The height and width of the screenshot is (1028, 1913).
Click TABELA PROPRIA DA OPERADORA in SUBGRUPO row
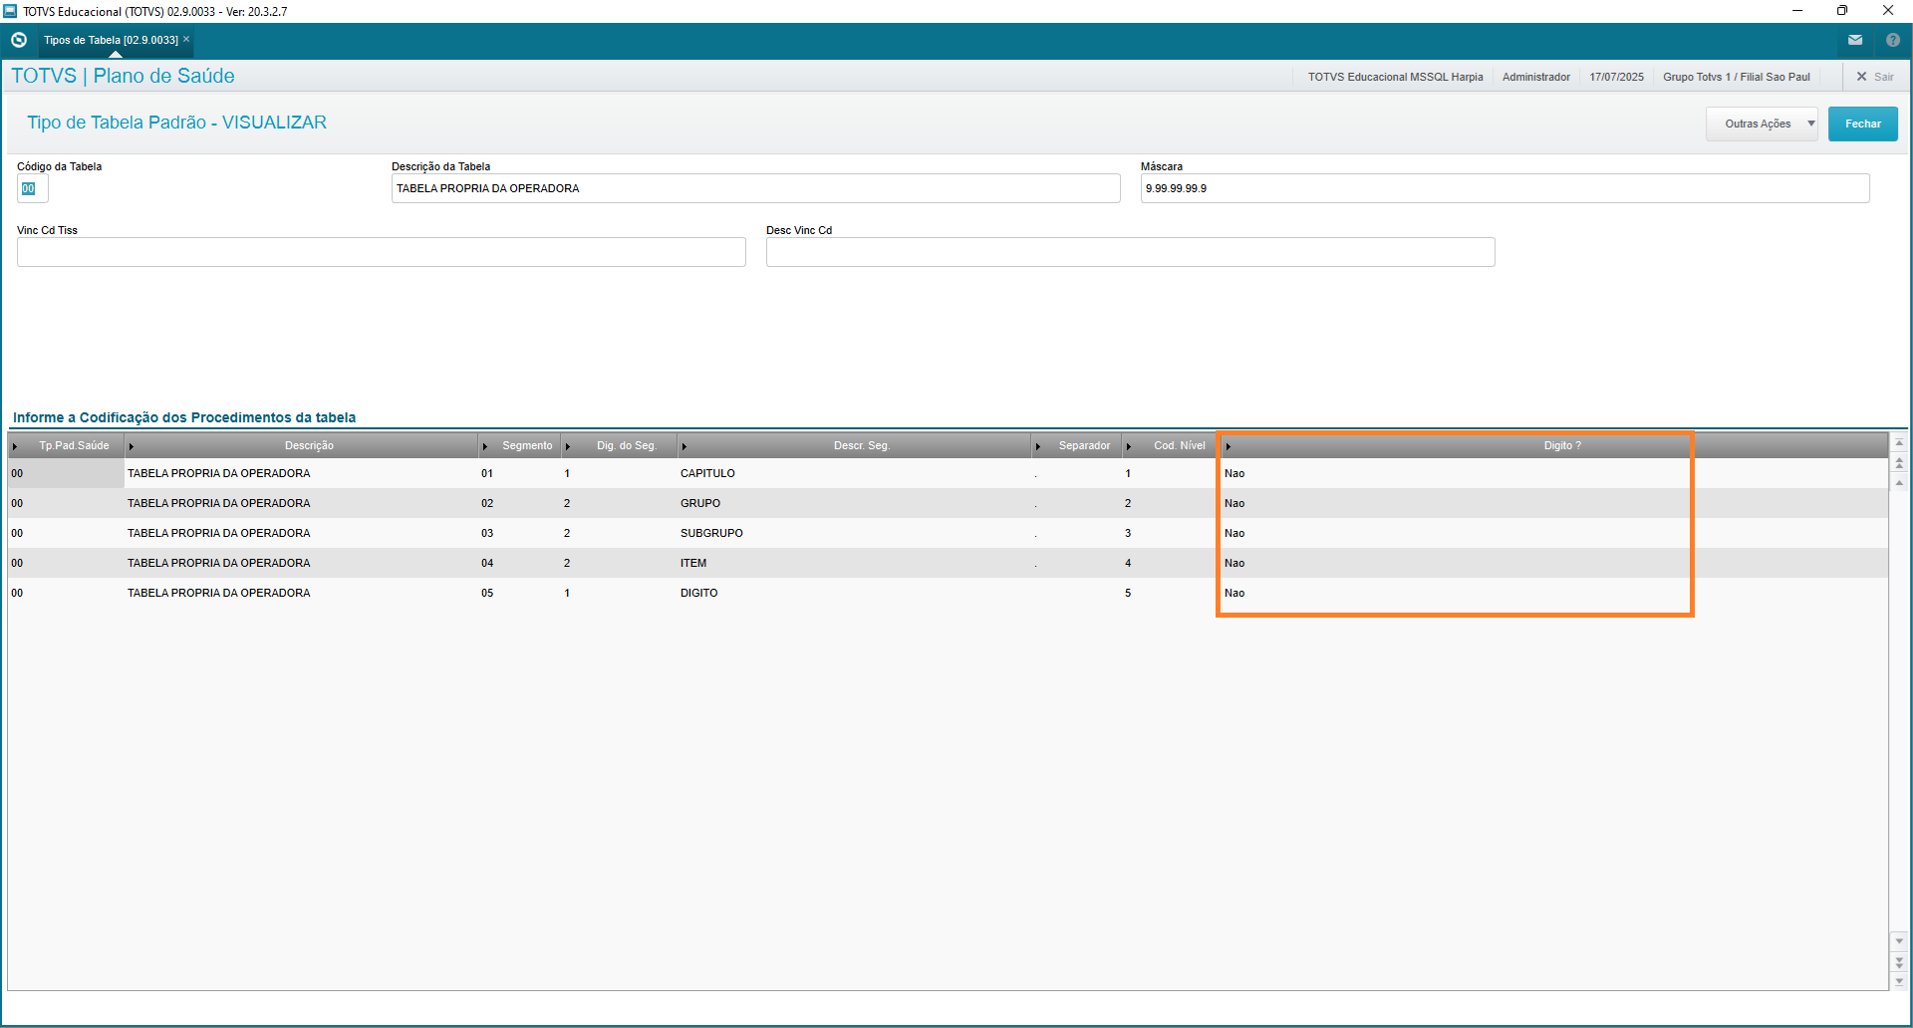218,533
